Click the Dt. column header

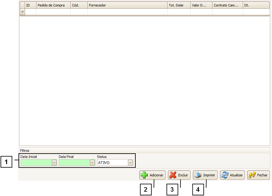click(256, 5)
